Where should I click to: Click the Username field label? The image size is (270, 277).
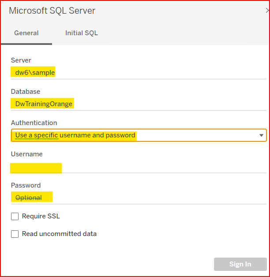[x=26, y=154]
